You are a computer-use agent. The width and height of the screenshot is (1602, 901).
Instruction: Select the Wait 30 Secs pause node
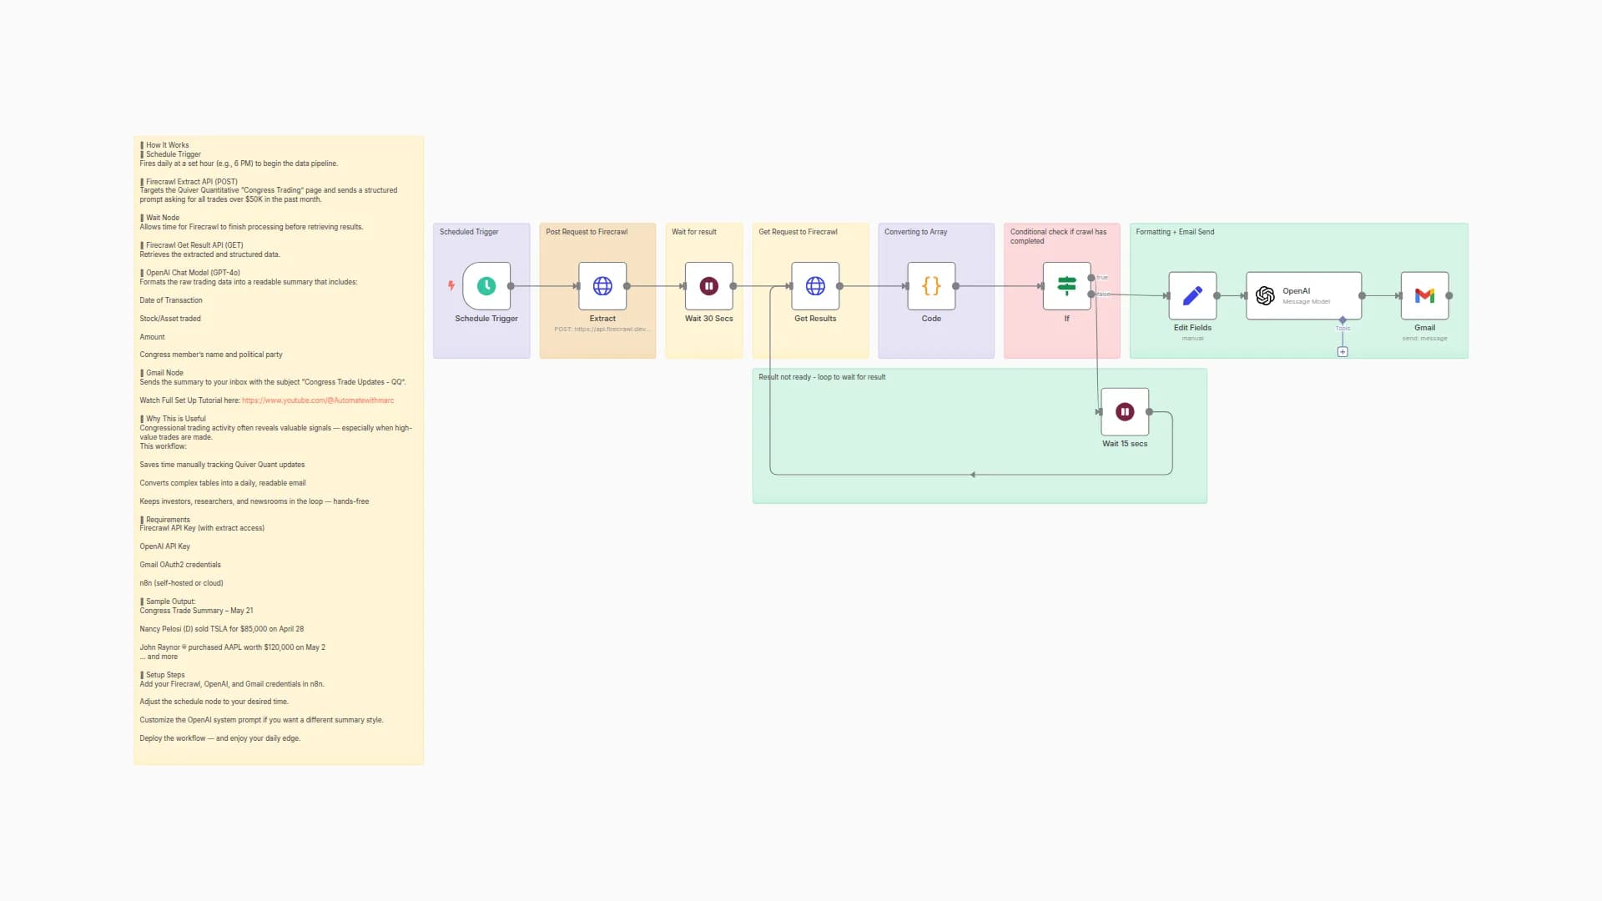708,286
